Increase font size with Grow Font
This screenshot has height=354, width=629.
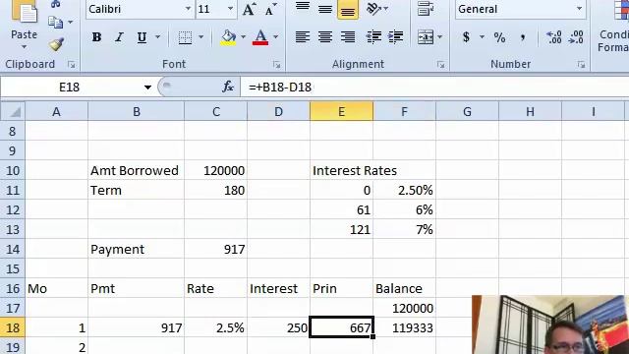click(x=249, y=9)
